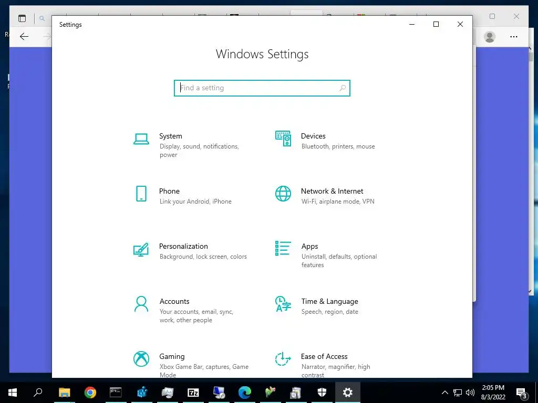
Task: Minimize the Settings window
Action: pos(412,24)
